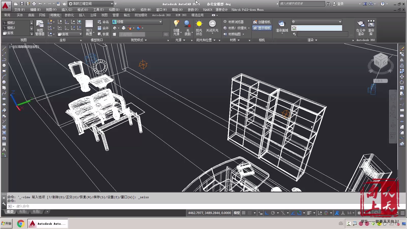Switch to the 布局2 layout tab
407x229 pixels.
tap(36, 212)
